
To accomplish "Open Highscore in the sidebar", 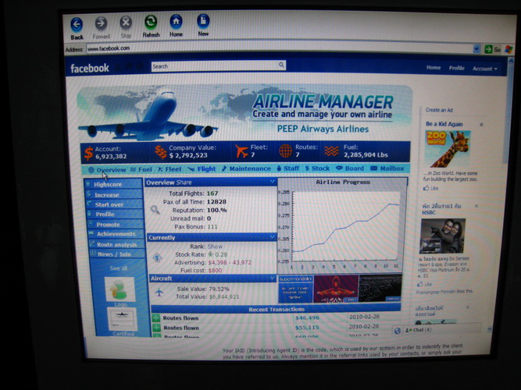I will click(x=113, y=184).
